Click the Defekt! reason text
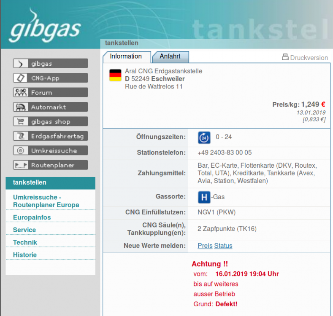 tap(226, 304)
